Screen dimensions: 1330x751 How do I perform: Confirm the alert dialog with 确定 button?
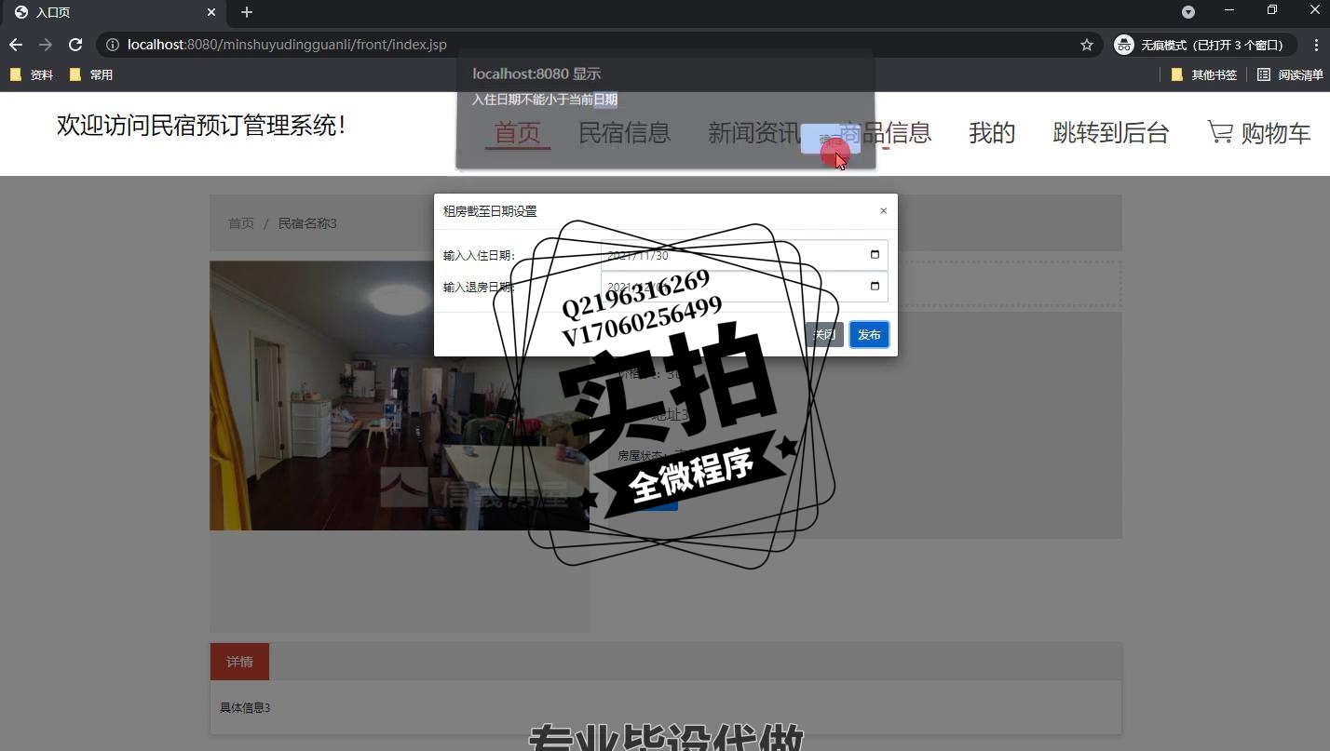830,140
